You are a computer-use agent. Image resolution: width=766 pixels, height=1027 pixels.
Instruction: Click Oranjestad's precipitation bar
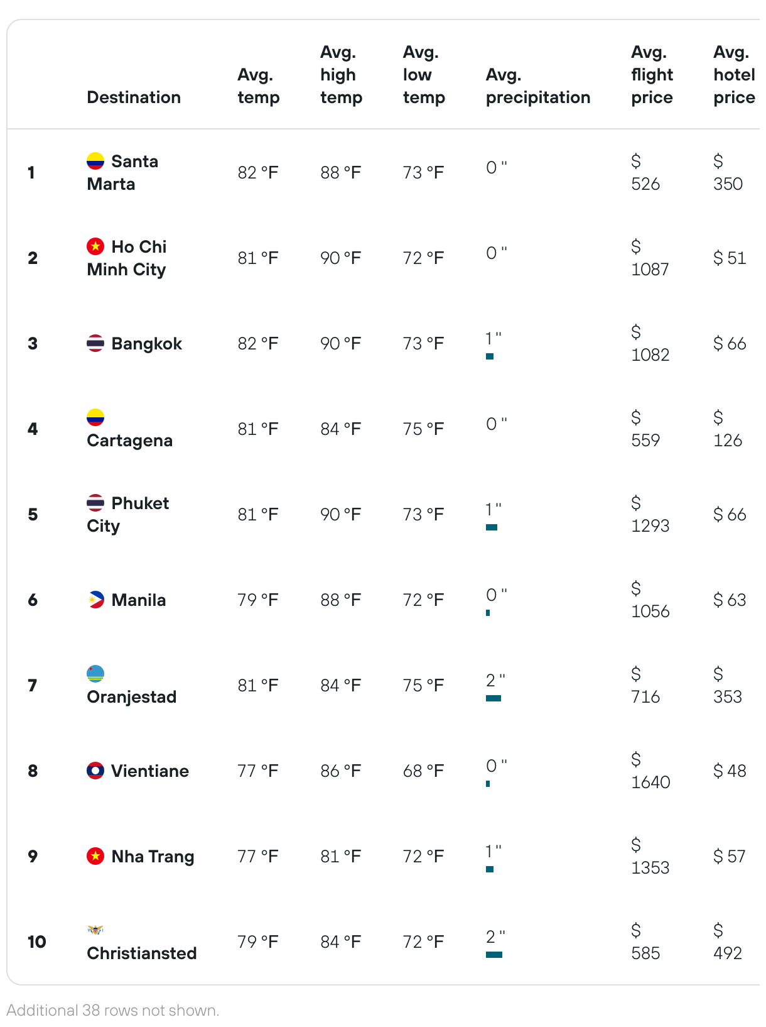494,698
